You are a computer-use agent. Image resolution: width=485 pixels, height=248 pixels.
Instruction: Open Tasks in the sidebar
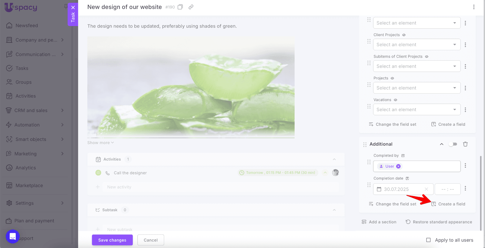coord(22,68)
